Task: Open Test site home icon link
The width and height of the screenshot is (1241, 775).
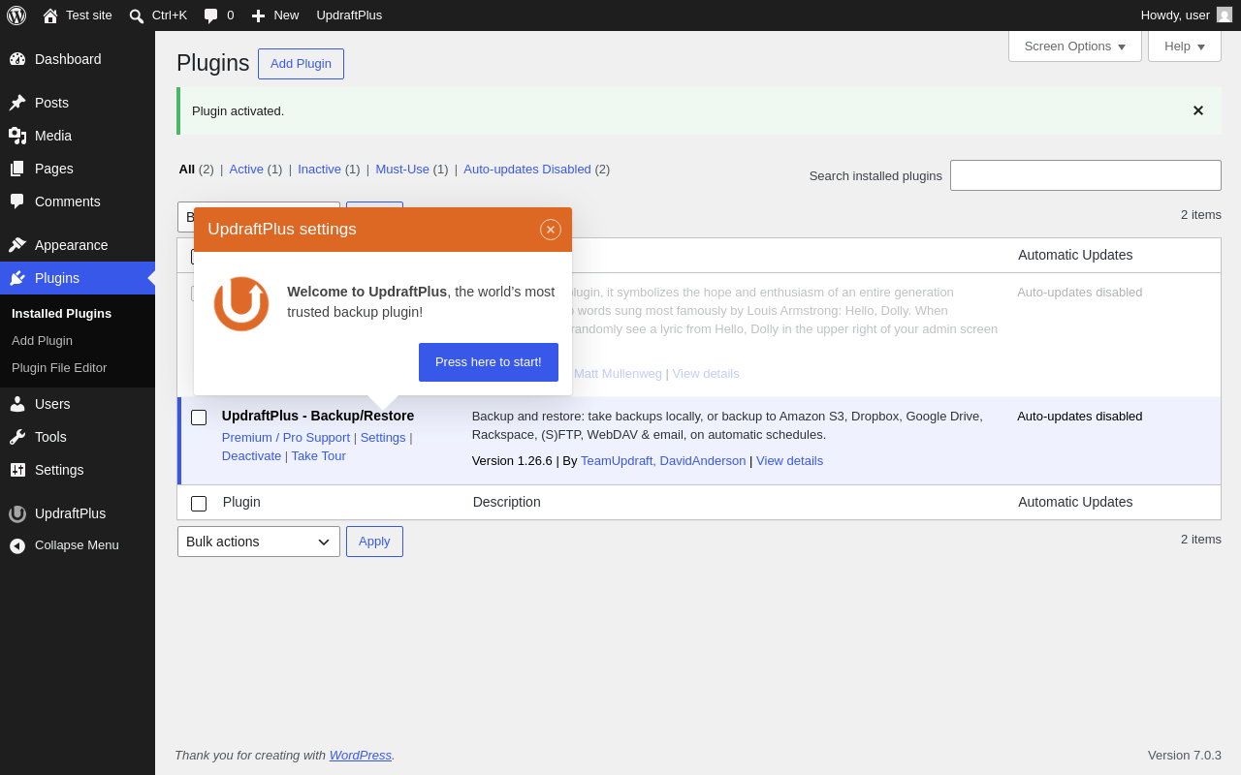Action: (50, 15)
